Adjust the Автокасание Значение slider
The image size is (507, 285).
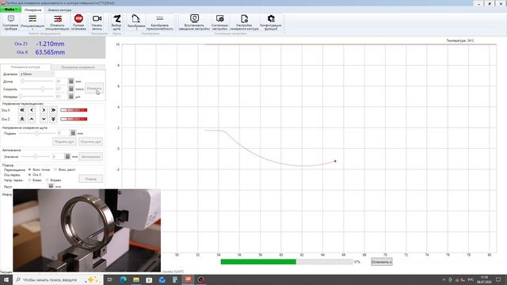click(x=35, y=157)
